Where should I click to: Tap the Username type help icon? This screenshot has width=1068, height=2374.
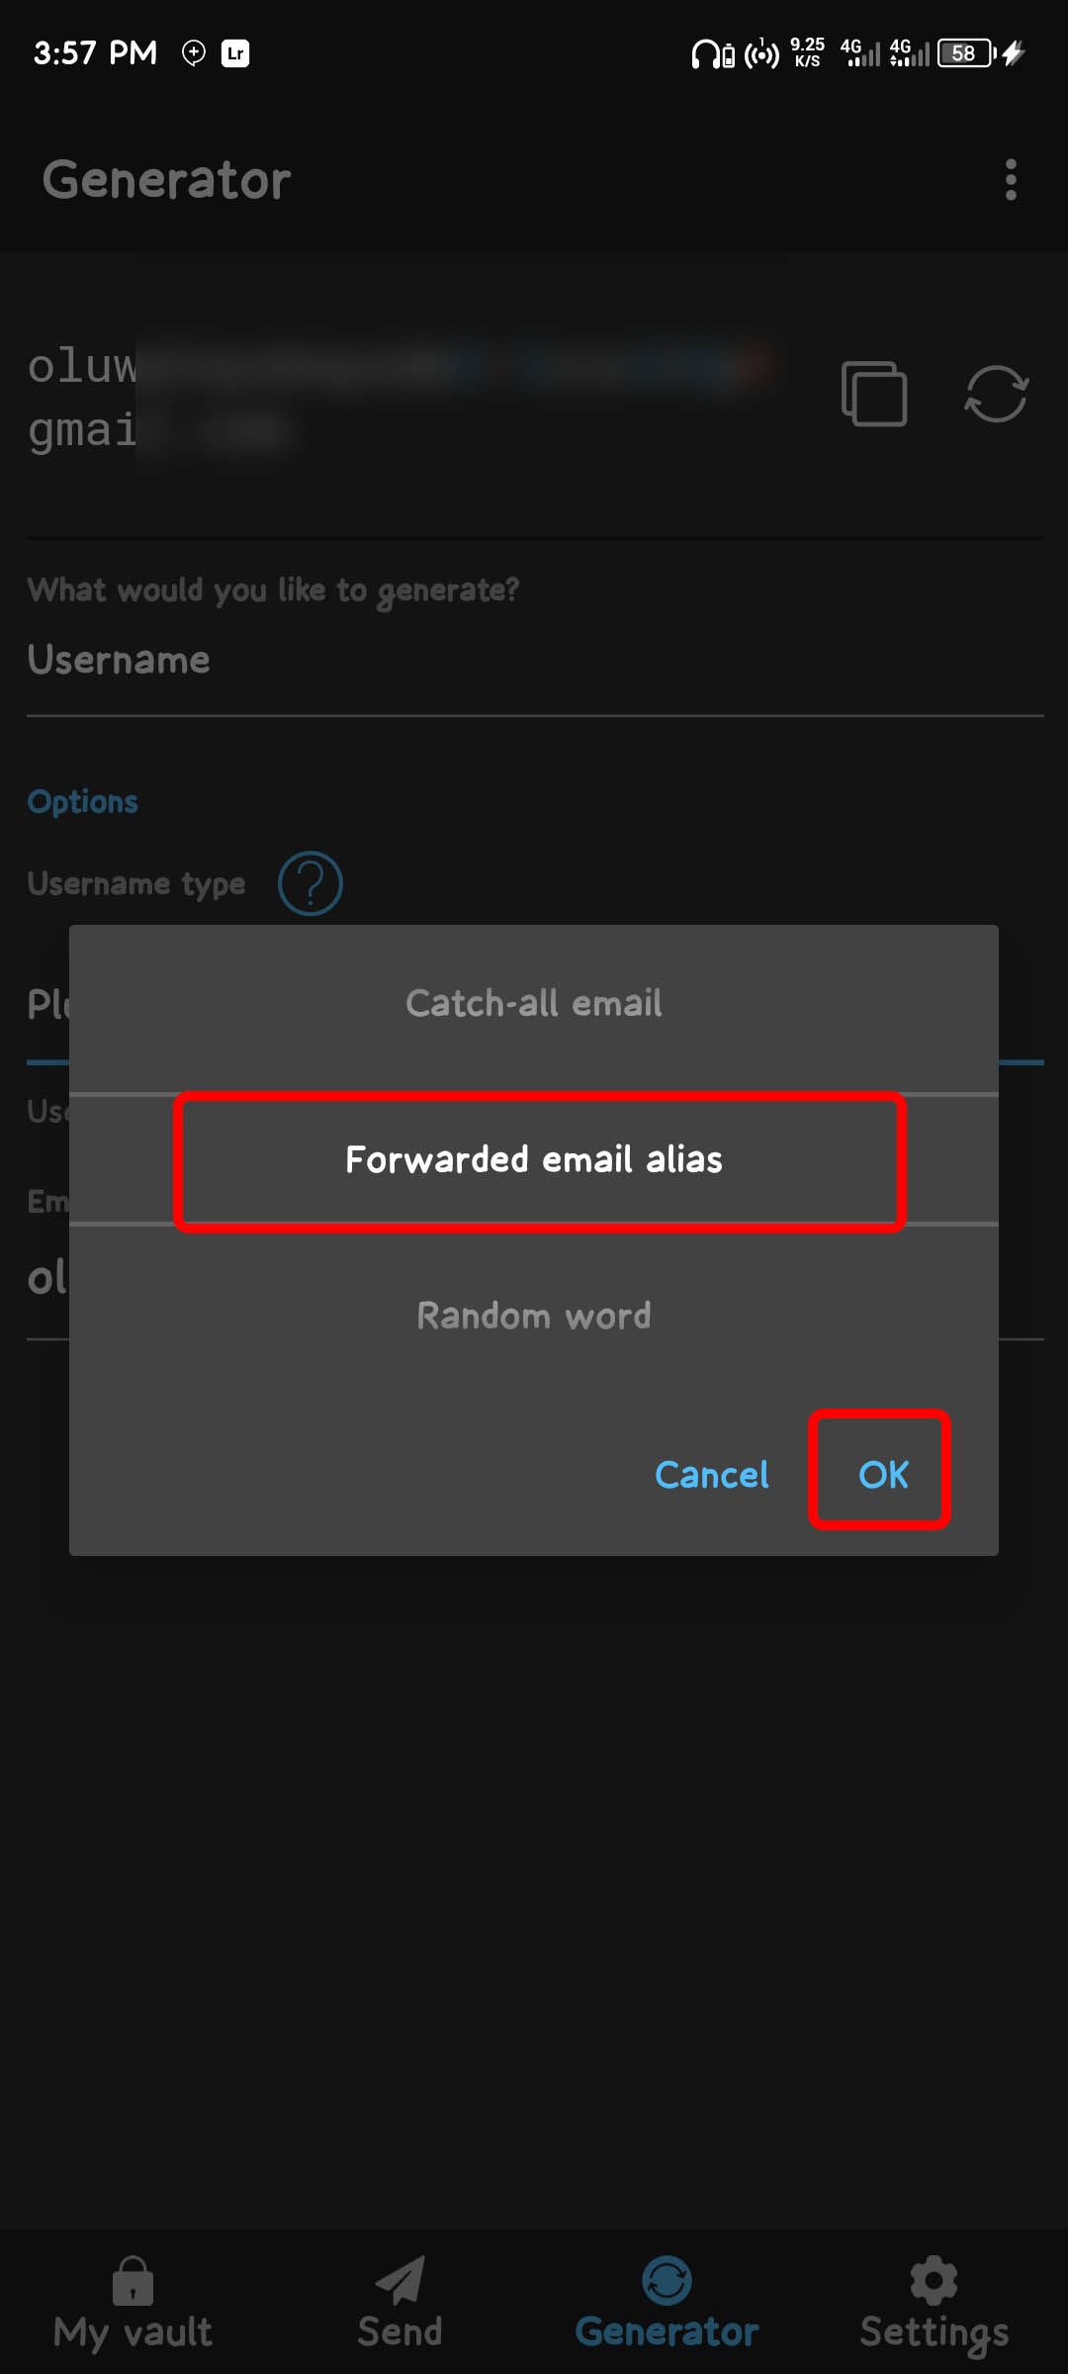[310, 883]
